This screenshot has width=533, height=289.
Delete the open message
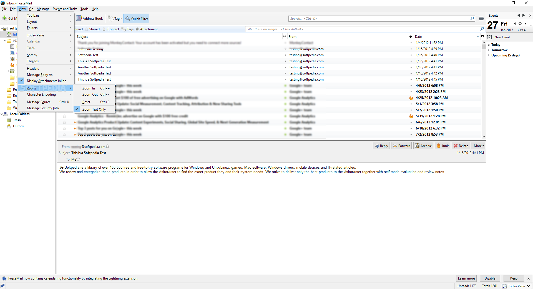click(x=461, y=146)
